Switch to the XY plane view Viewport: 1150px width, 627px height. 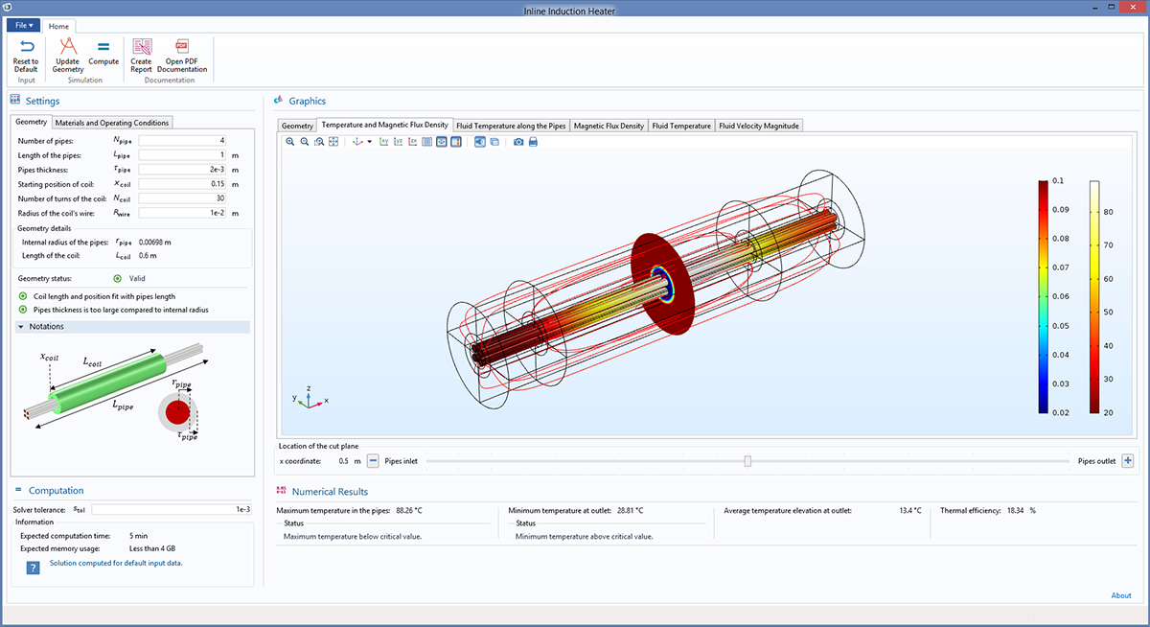pyautogui.click(x=383, y=142)
